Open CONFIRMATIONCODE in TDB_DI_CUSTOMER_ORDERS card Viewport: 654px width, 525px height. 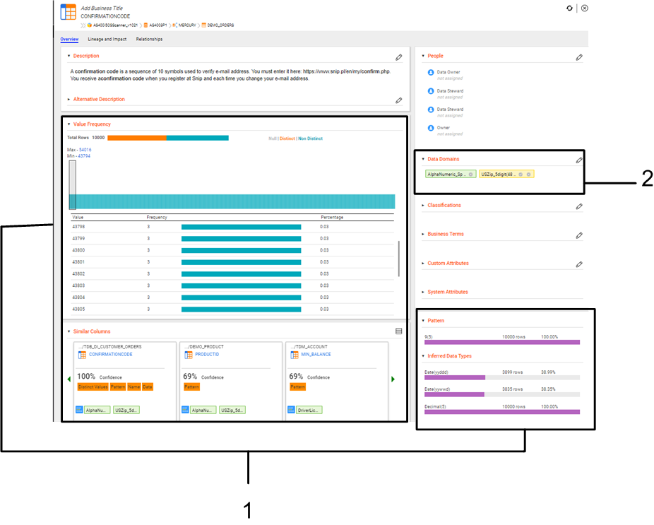[110, 354]
